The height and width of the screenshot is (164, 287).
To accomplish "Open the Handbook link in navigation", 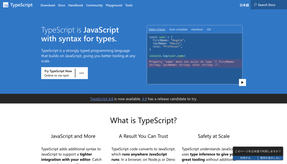I will [x=76, y=5].
